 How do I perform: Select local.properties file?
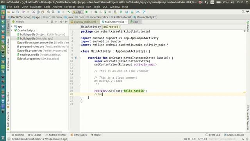38,59
